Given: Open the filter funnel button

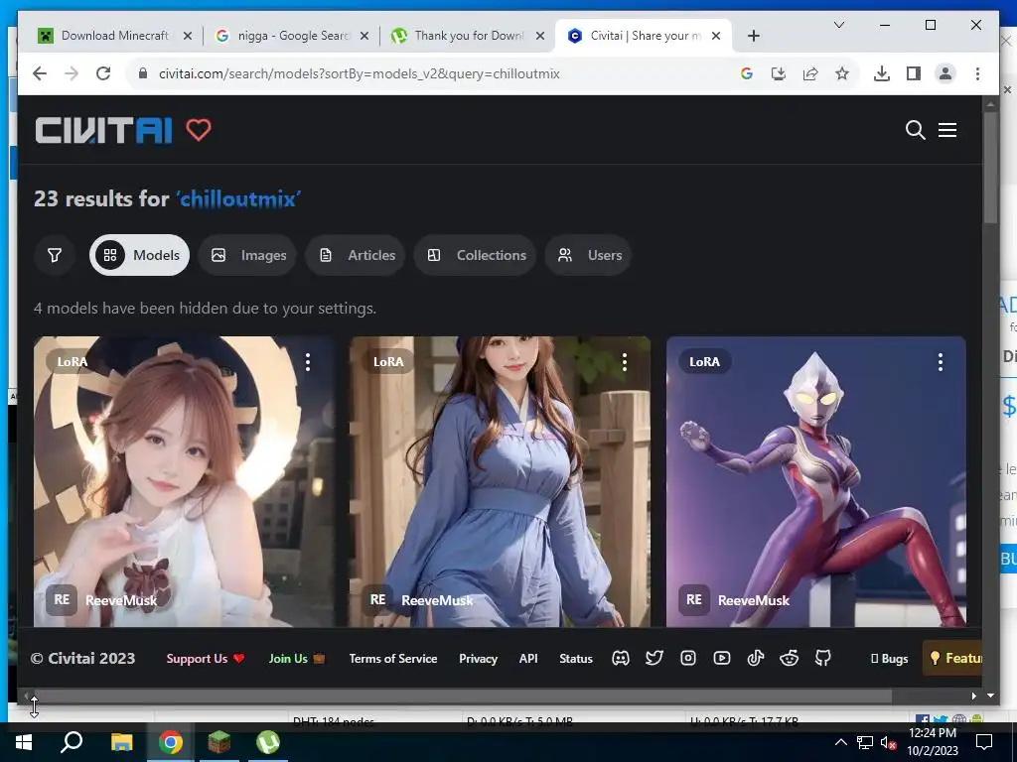Looking at the screenshot, I should (x=55, y=255).
